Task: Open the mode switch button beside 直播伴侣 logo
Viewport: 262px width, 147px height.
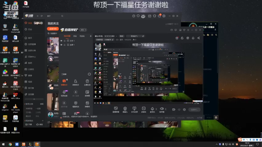Action: pyautogui.click(x=83, y=30)
